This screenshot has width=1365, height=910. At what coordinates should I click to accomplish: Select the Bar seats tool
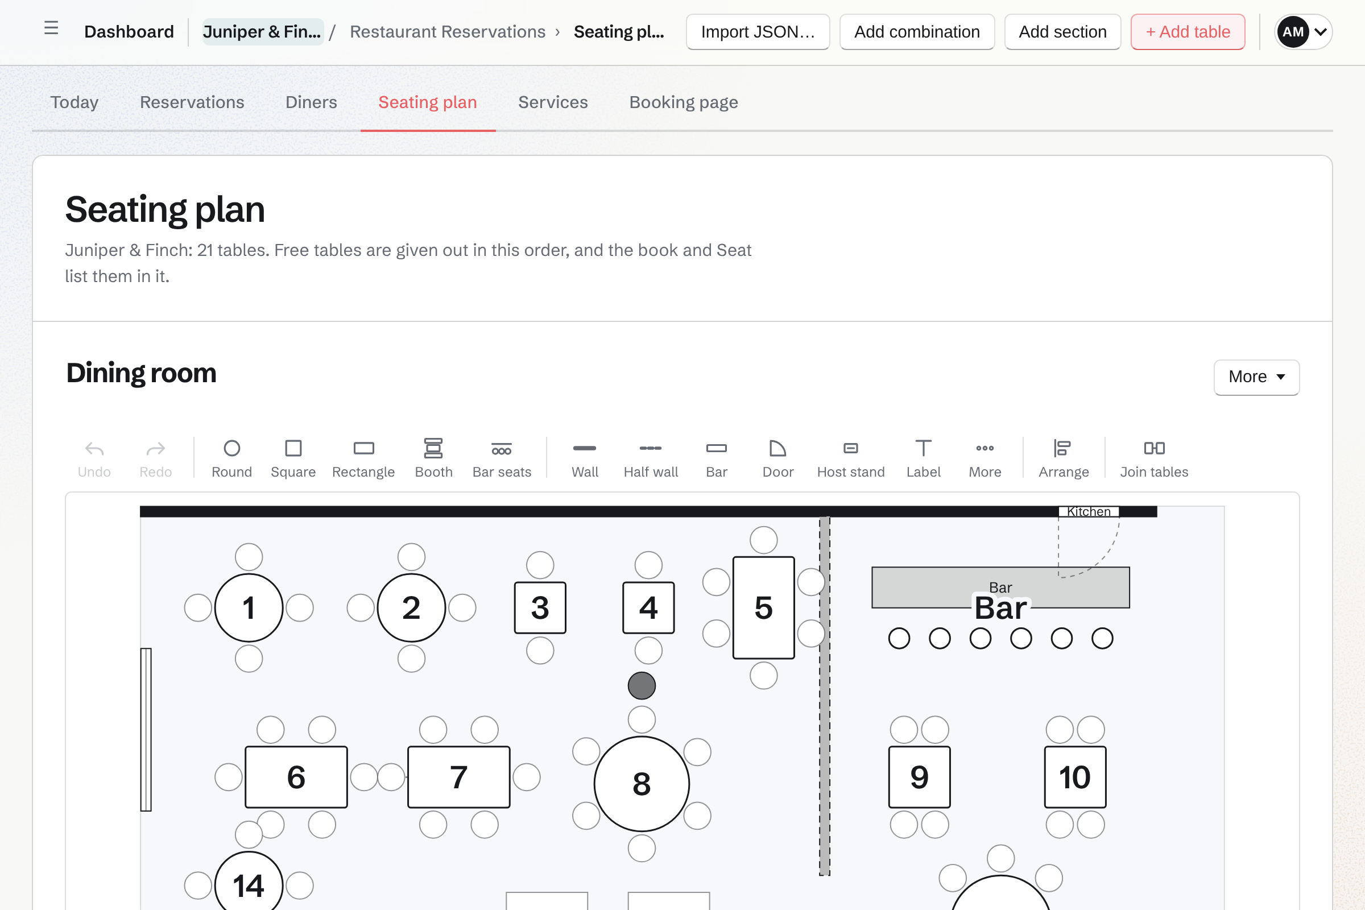point(502,458)
